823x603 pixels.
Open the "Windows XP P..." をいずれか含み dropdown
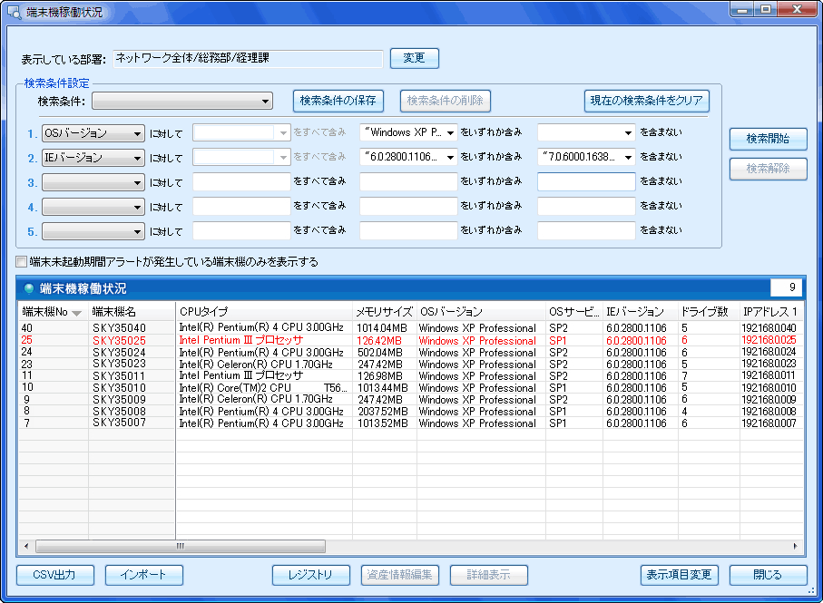(408, 132)
